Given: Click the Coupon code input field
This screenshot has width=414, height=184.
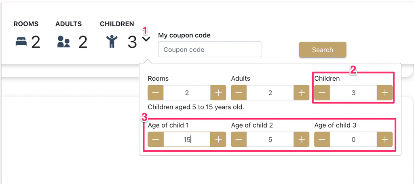Looking at the screenshot, I should 210,49.
